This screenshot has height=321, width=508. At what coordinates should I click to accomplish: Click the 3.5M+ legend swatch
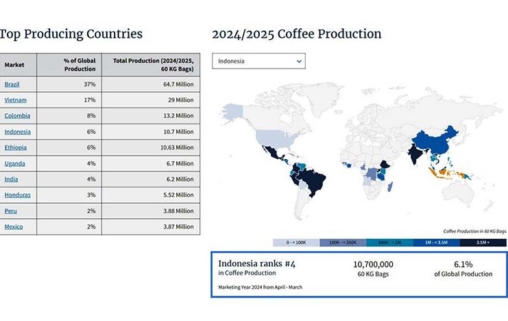482,243
